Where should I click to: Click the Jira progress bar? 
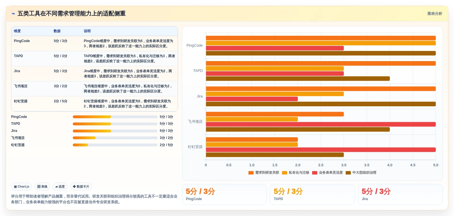point(115,131)
